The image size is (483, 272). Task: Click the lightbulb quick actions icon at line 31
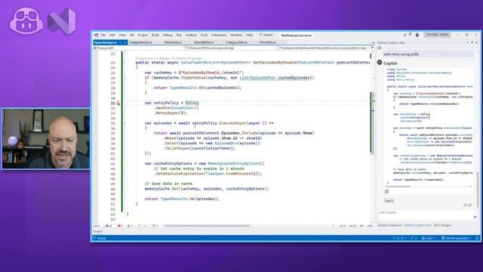pos(118,104)
